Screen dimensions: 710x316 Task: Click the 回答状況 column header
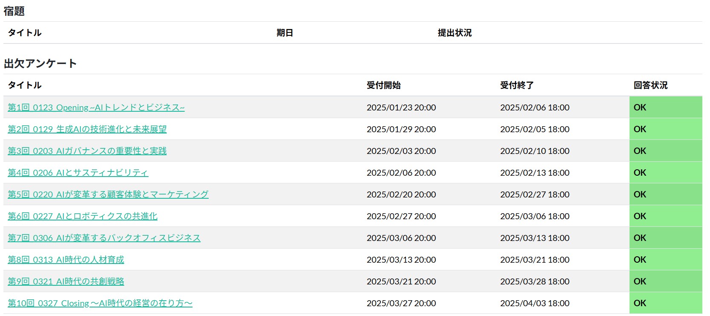coord(650,85)
